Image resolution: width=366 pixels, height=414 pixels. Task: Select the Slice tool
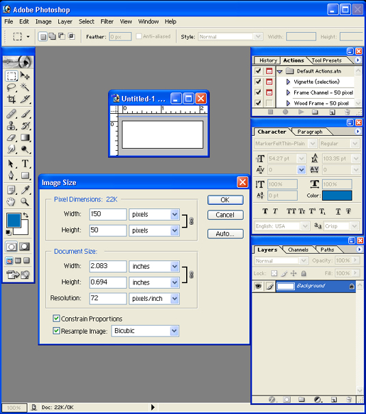(25, 99)
